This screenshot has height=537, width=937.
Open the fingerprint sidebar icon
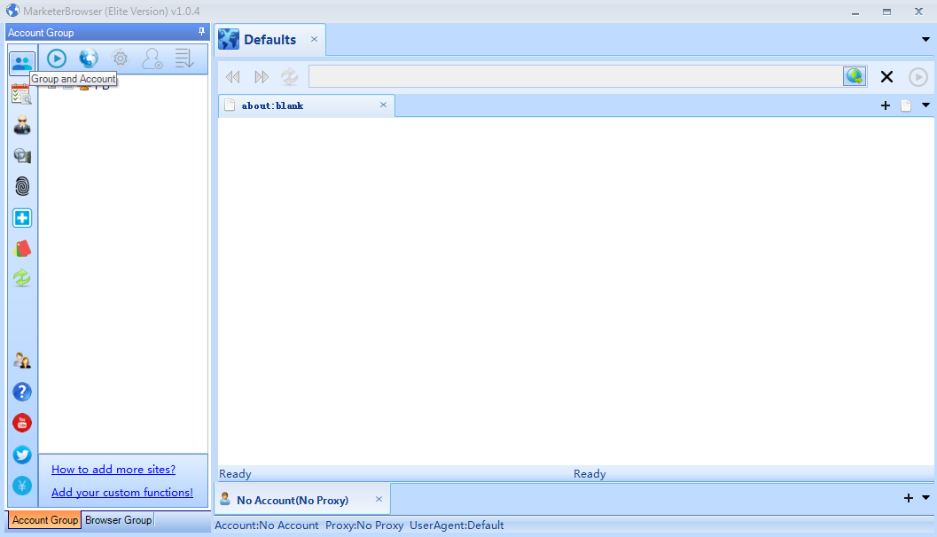(22, 186)
